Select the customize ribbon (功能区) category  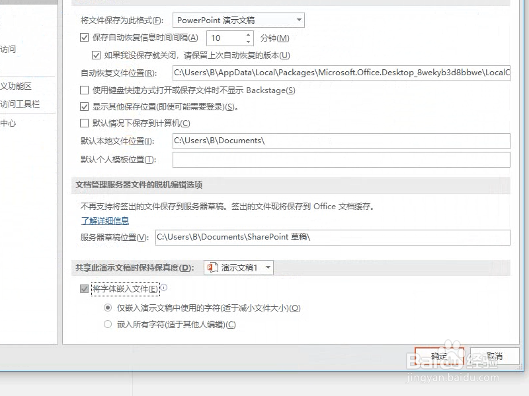16,86
